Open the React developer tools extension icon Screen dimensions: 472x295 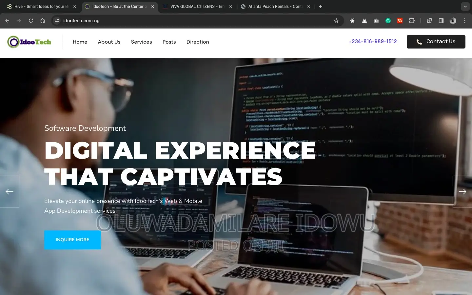click(x=353, y=21)
